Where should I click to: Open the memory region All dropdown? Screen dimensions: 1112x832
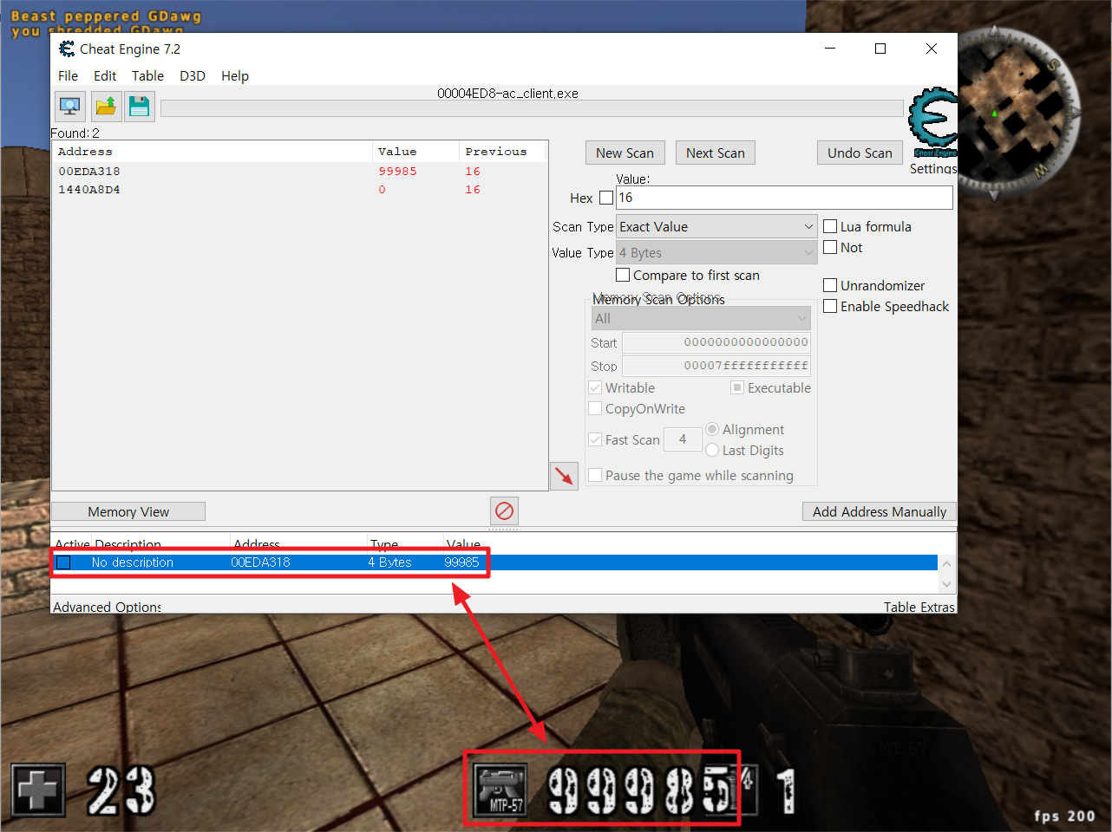701,318
